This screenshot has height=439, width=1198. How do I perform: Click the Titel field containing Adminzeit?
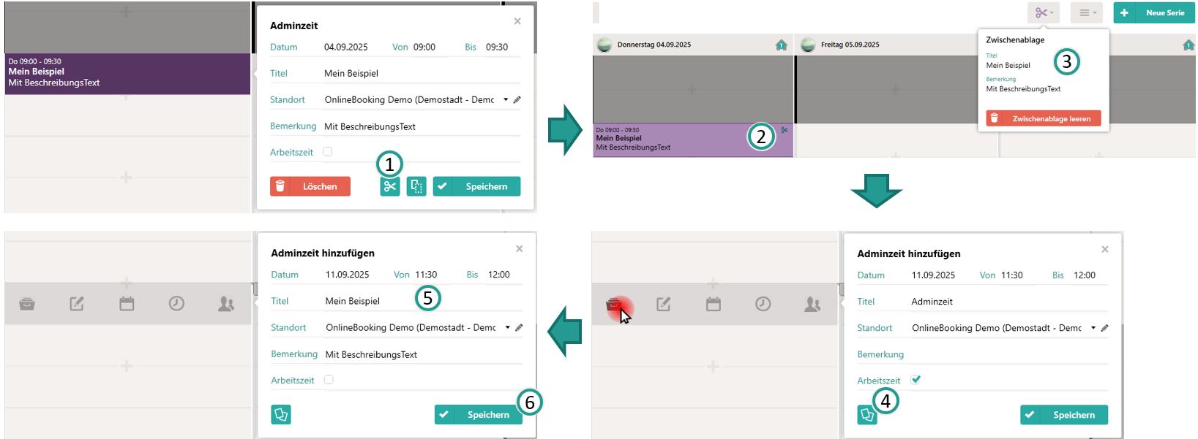point(1006,302)
